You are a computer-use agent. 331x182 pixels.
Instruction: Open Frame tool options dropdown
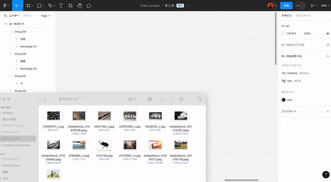[x=32, y=6]
